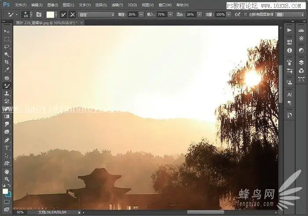
Task: Open the Navigator panel wheel icon
Action: point(301,39)
